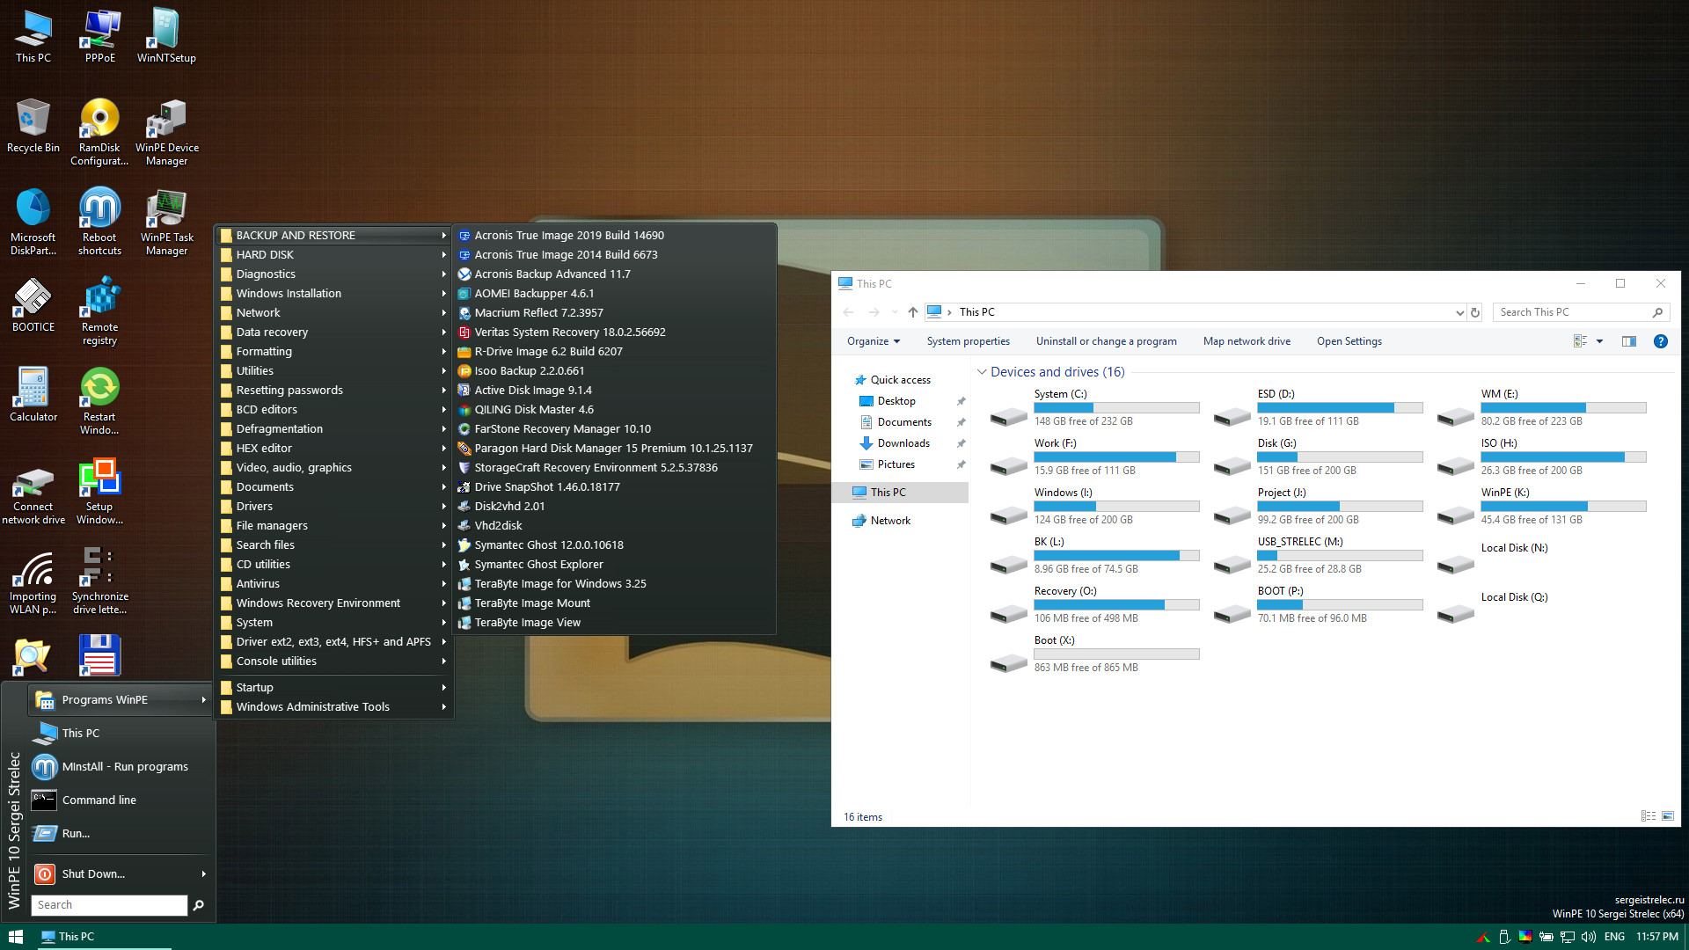
Task: Launch BOOTICE from the desktop
Action: pyautogui.click(x=33, y=299)
